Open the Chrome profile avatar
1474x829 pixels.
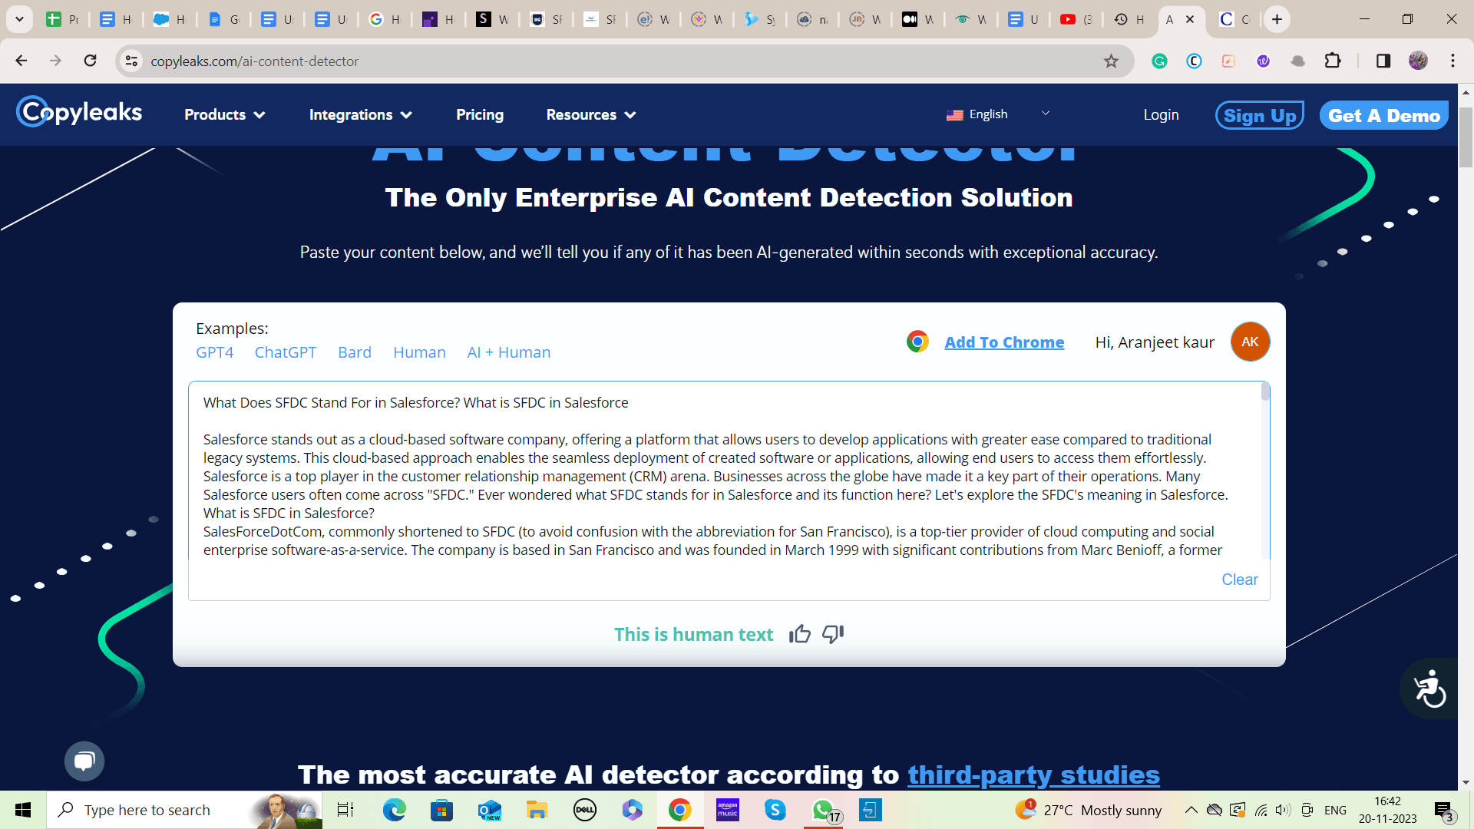coord(1418,61)
